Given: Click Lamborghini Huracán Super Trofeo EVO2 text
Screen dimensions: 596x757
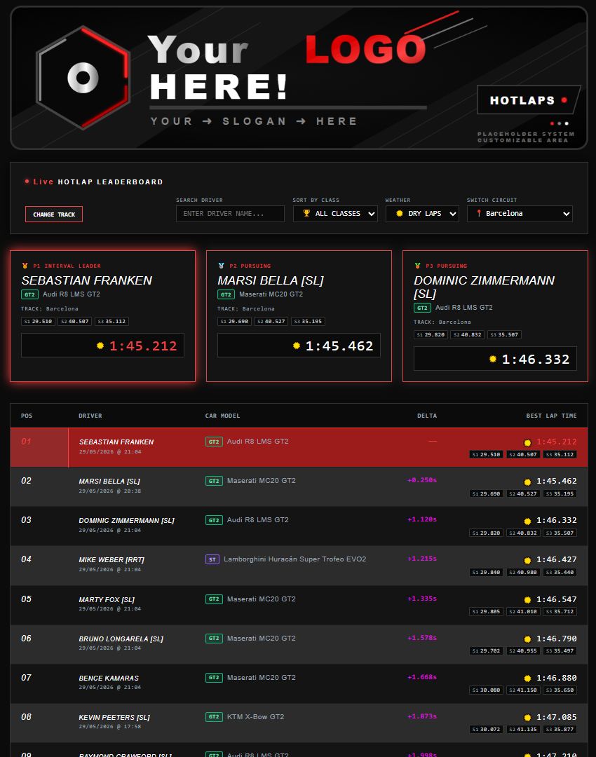Looking at the screenshot, I should click(x=295, y=559).
